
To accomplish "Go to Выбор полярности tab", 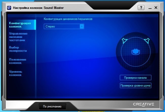I will pos(18,49).
